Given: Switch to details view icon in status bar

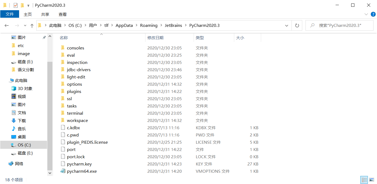Looking at the screenshot, I should point(364,180).
